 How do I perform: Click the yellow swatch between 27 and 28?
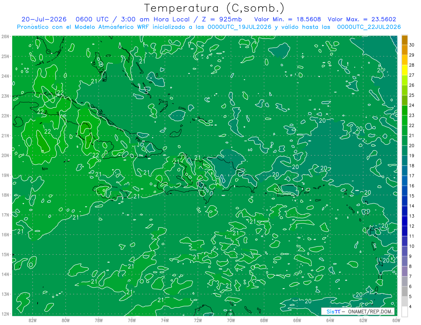[405, 70]
